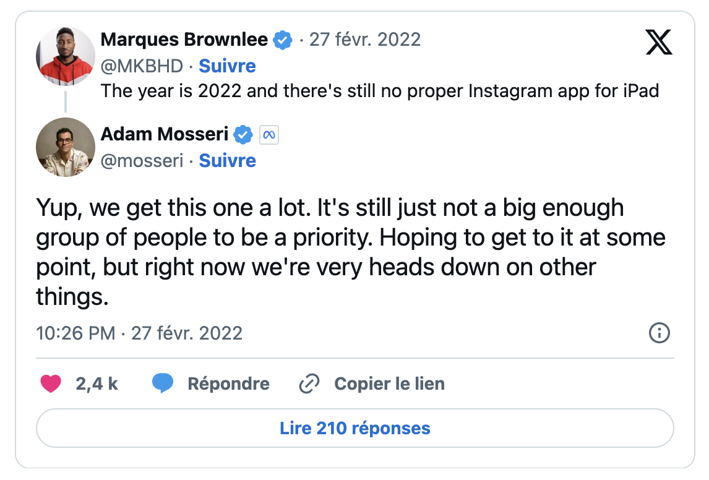Open the @MKBHD handle

(142, 66)
